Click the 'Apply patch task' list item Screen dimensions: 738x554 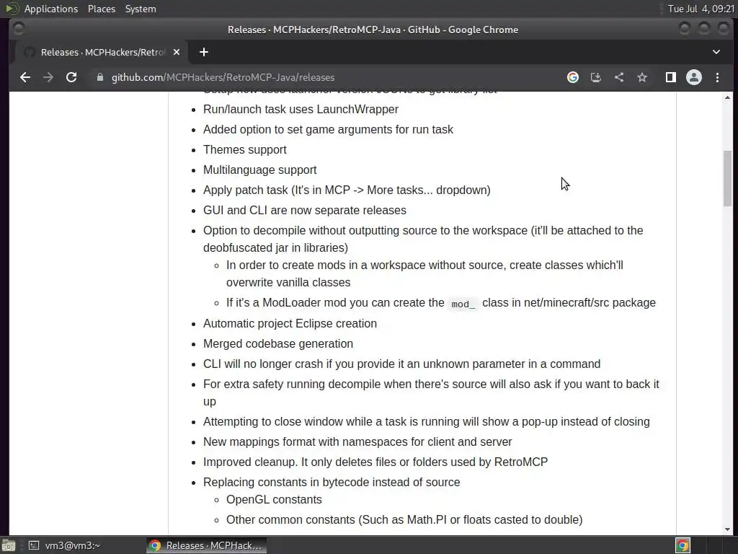click(x=347, y=190)
